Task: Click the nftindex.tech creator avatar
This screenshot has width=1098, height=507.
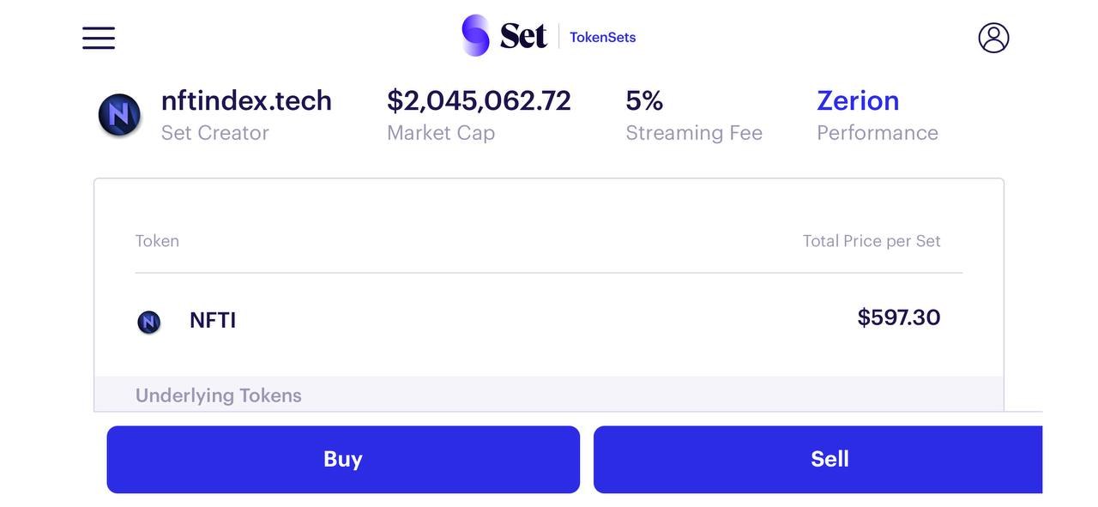Action: (119, 115)
